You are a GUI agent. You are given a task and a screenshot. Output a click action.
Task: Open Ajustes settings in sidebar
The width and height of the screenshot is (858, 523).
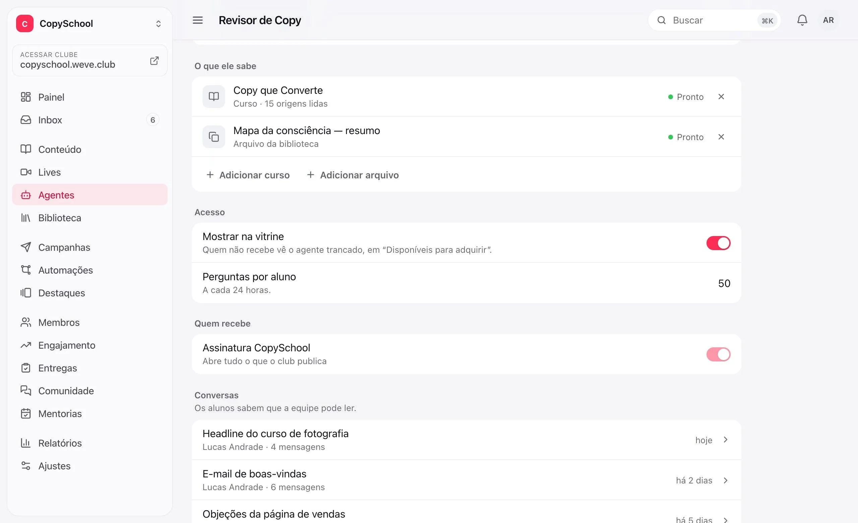[90, 466]
